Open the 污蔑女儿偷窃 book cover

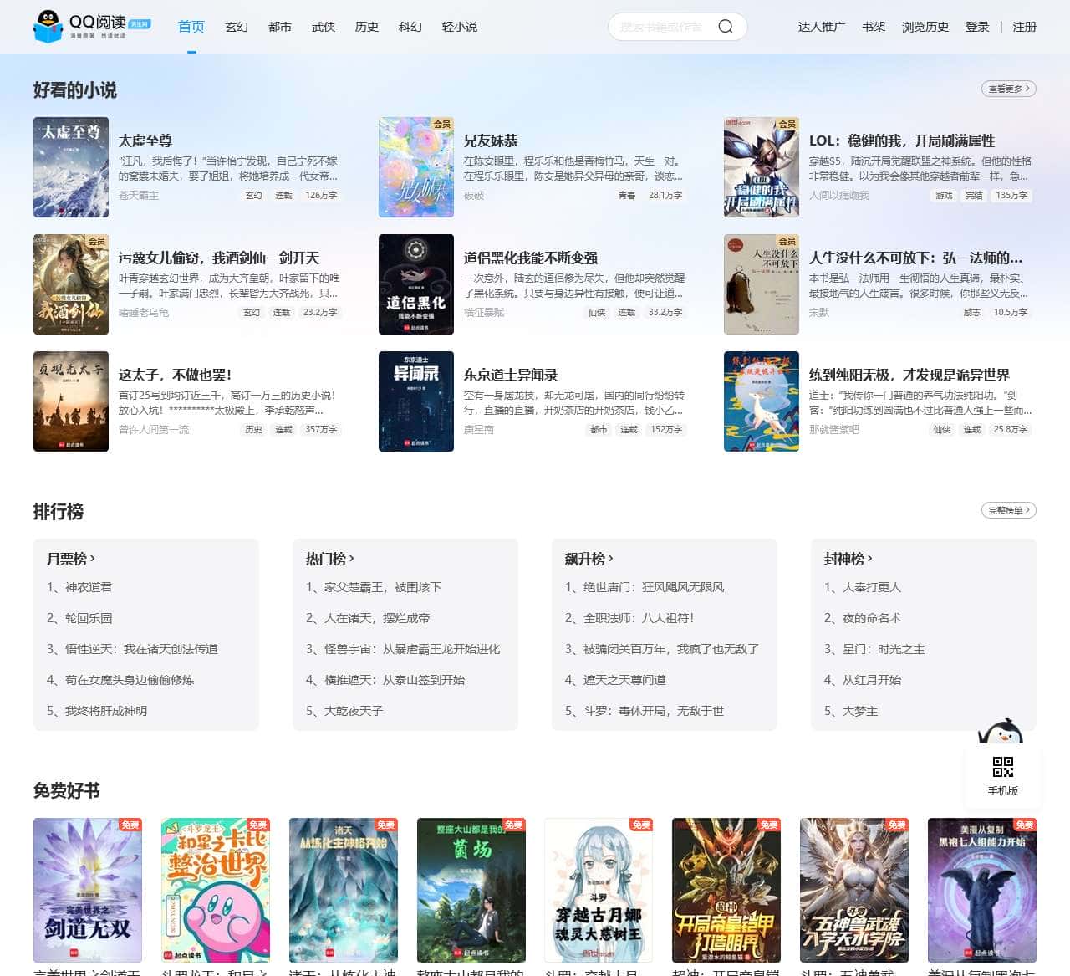[71, 284]
